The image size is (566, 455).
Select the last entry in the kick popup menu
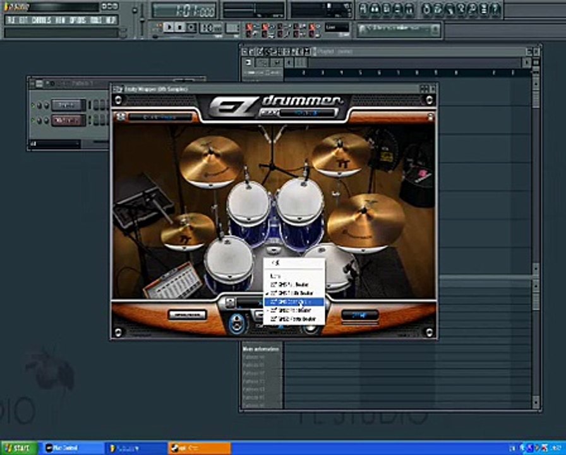pyautogui.click(x=294, y=319)
